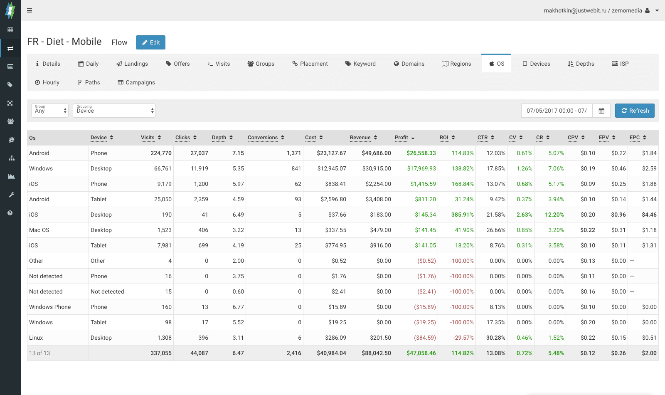This screenshot has height=395, width=665.
Task: Click the blue Edit button
Action: [x=150, y=42]
